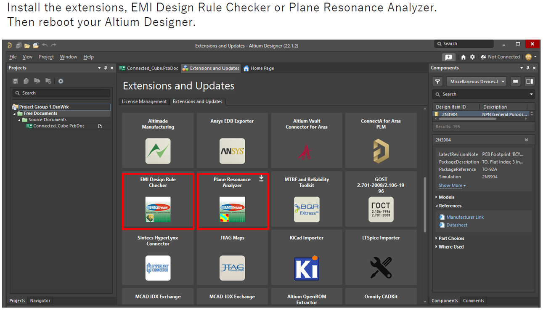This screenshot has height=310, width=543.
Task: Select the KiCad Importer extension
Action: pos(307,257)
